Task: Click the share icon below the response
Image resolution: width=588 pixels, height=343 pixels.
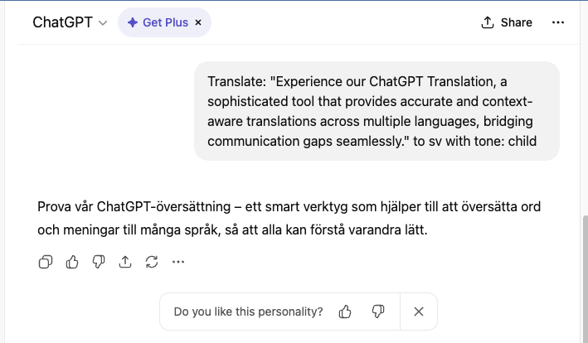Action: (x=125, y=262)
